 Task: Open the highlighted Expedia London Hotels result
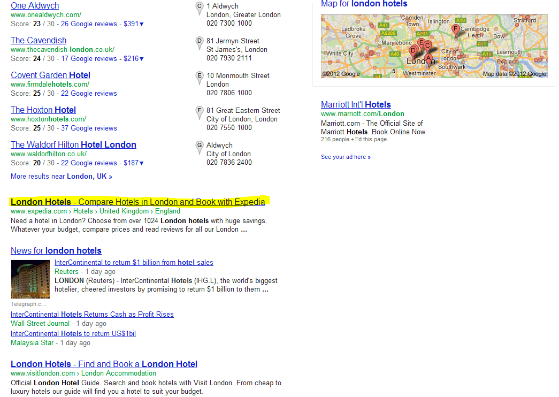point(138,202)
